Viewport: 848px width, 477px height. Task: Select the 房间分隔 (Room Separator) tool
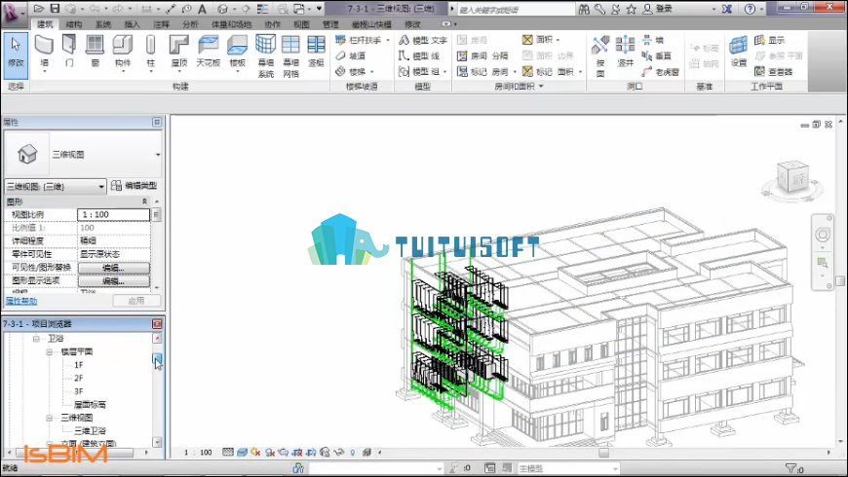click(482, 55)
